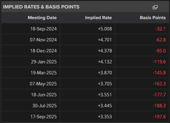Select the 19-Mar-2025 meeting date cell
The image size is (170, 123).
[x=43, y=73]
